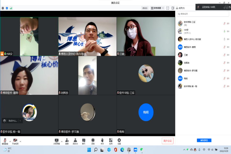Click 博思软件-谢翔 video tile
The height and width of the screenshot is (154, 231).
(x=29, y=75)
